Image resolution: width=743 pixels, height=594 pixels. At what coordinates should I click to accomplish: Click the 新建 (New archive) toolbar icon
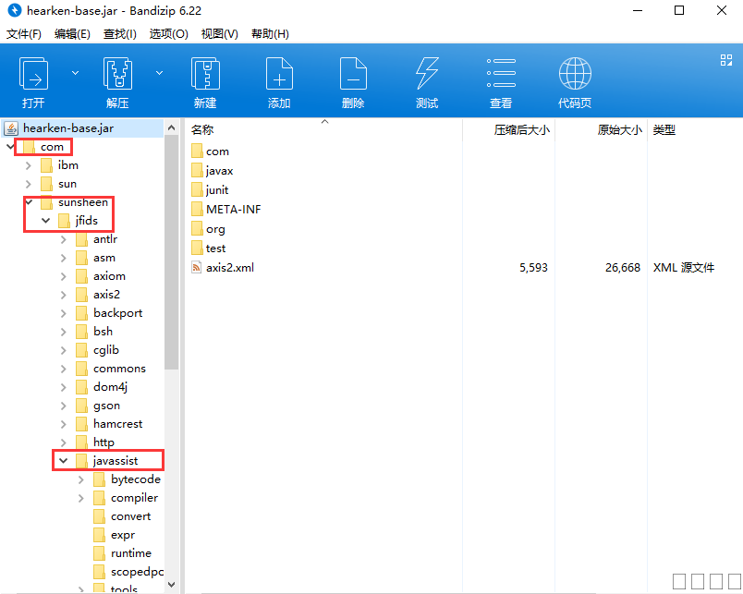point(205,73)
